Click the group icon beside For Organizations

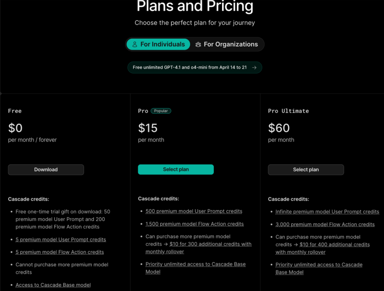[198, 45]
